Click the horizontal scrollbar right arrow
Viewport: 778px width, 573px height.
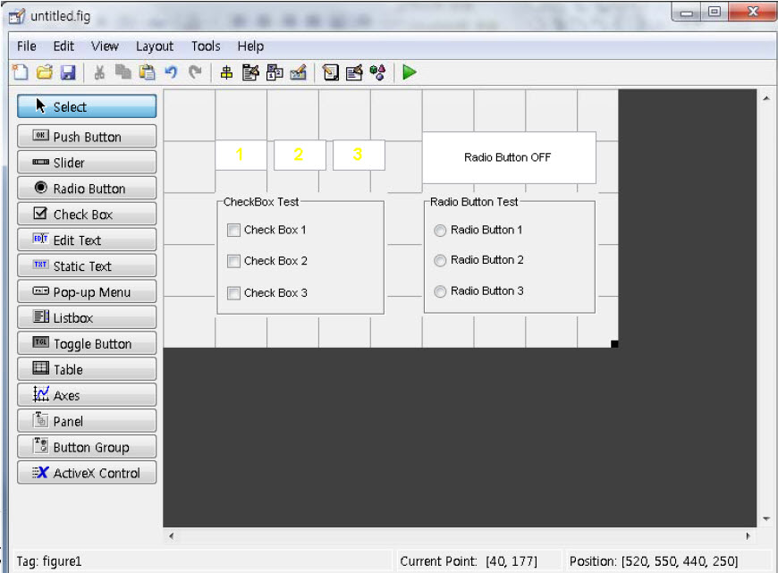[x=748, y=535]
